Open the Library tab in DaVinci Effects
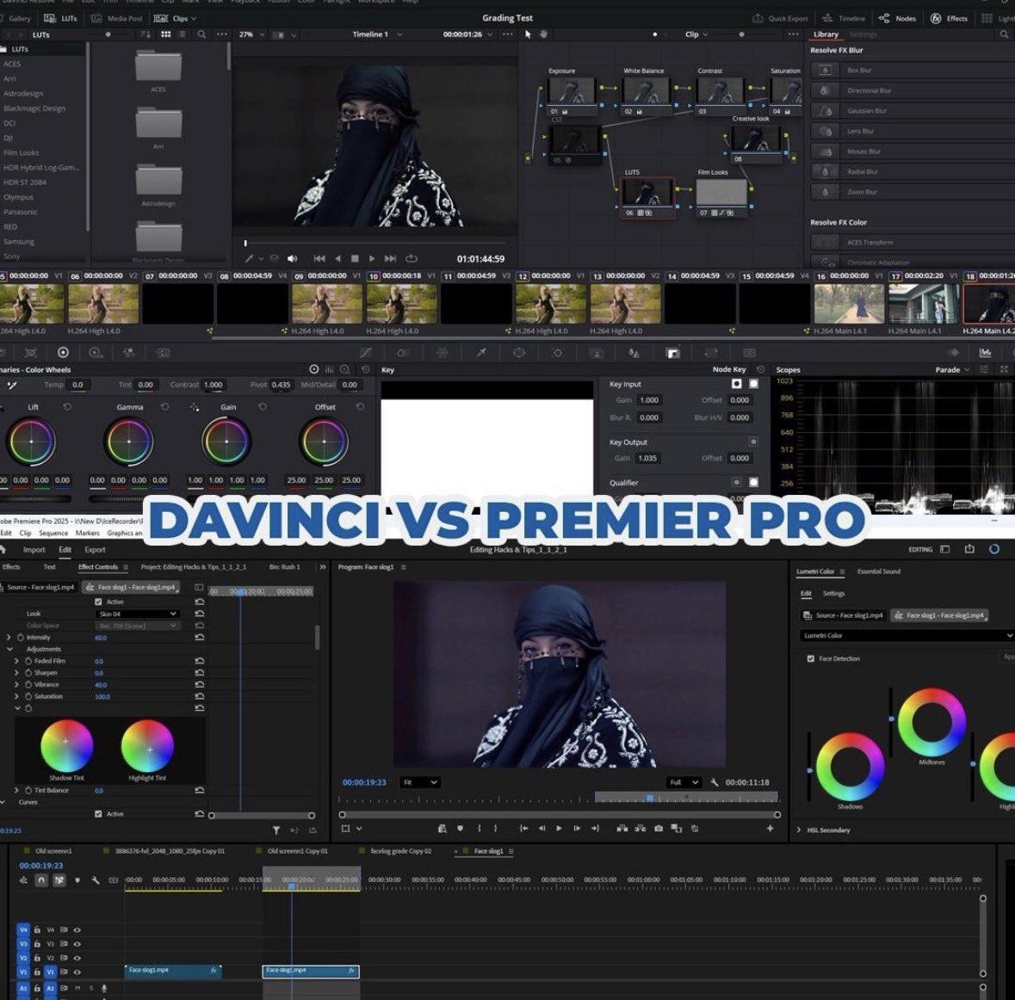Screen dimensions: 1015x1000 pos(826,34)
